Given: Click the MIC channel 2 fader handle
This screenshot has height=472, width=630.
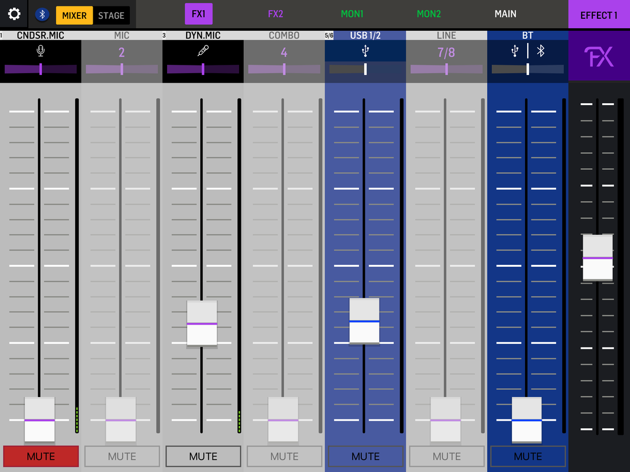Looking at the screenshot, I should [121, 420].
